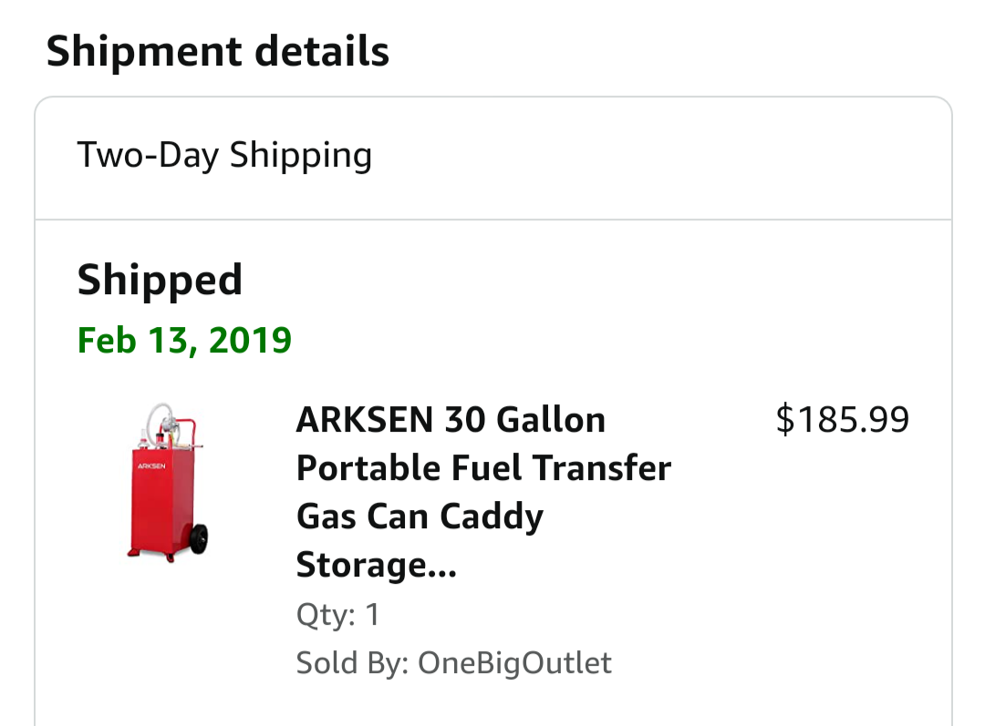Select the green Feb 13, 2019 date
The height and width of the screenshot is (726, 985).
pyautogui.click(x=184, y=340)
